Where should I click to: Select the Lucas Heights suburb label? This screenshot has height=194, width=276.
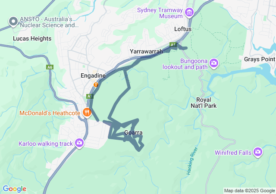[32, 38]
